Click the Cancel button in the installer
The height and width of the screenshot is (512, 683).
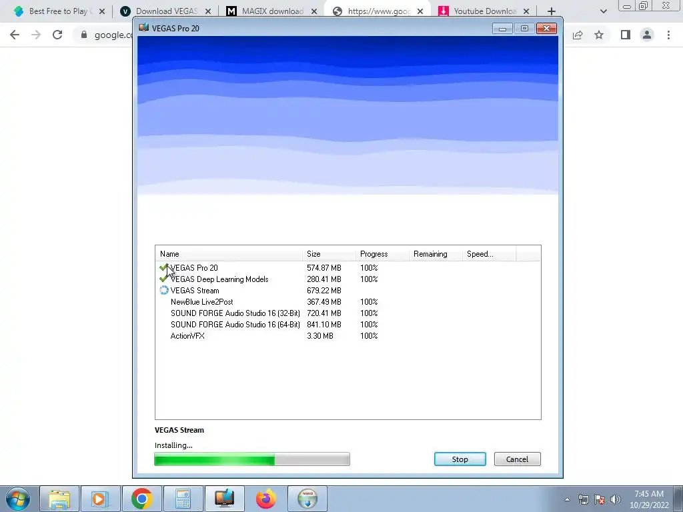point(517,459)
